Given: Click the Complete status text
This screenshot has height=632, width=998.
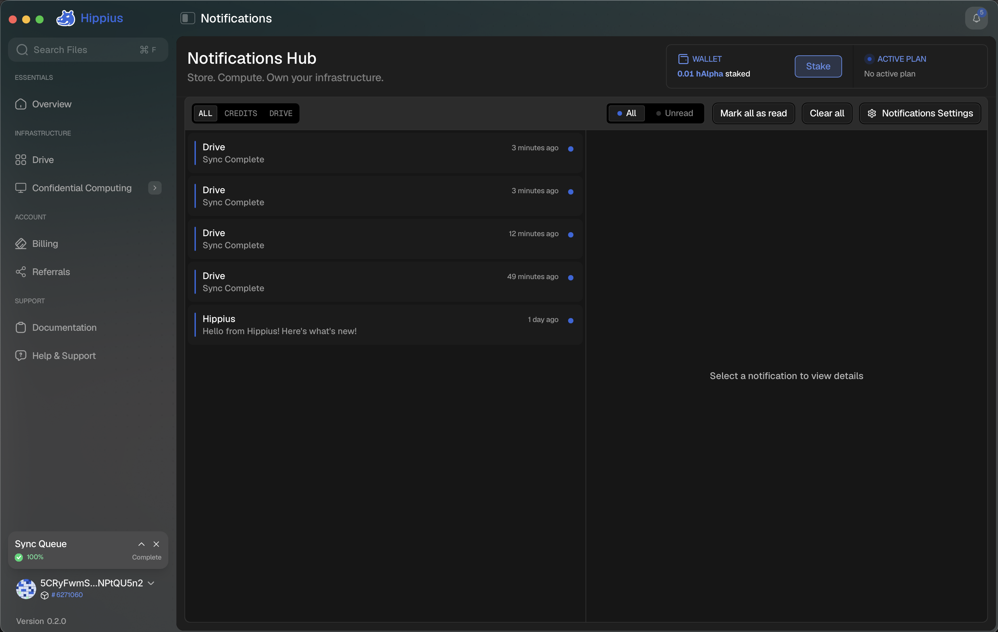Looking at the screenshot, I should click(147, 557).
